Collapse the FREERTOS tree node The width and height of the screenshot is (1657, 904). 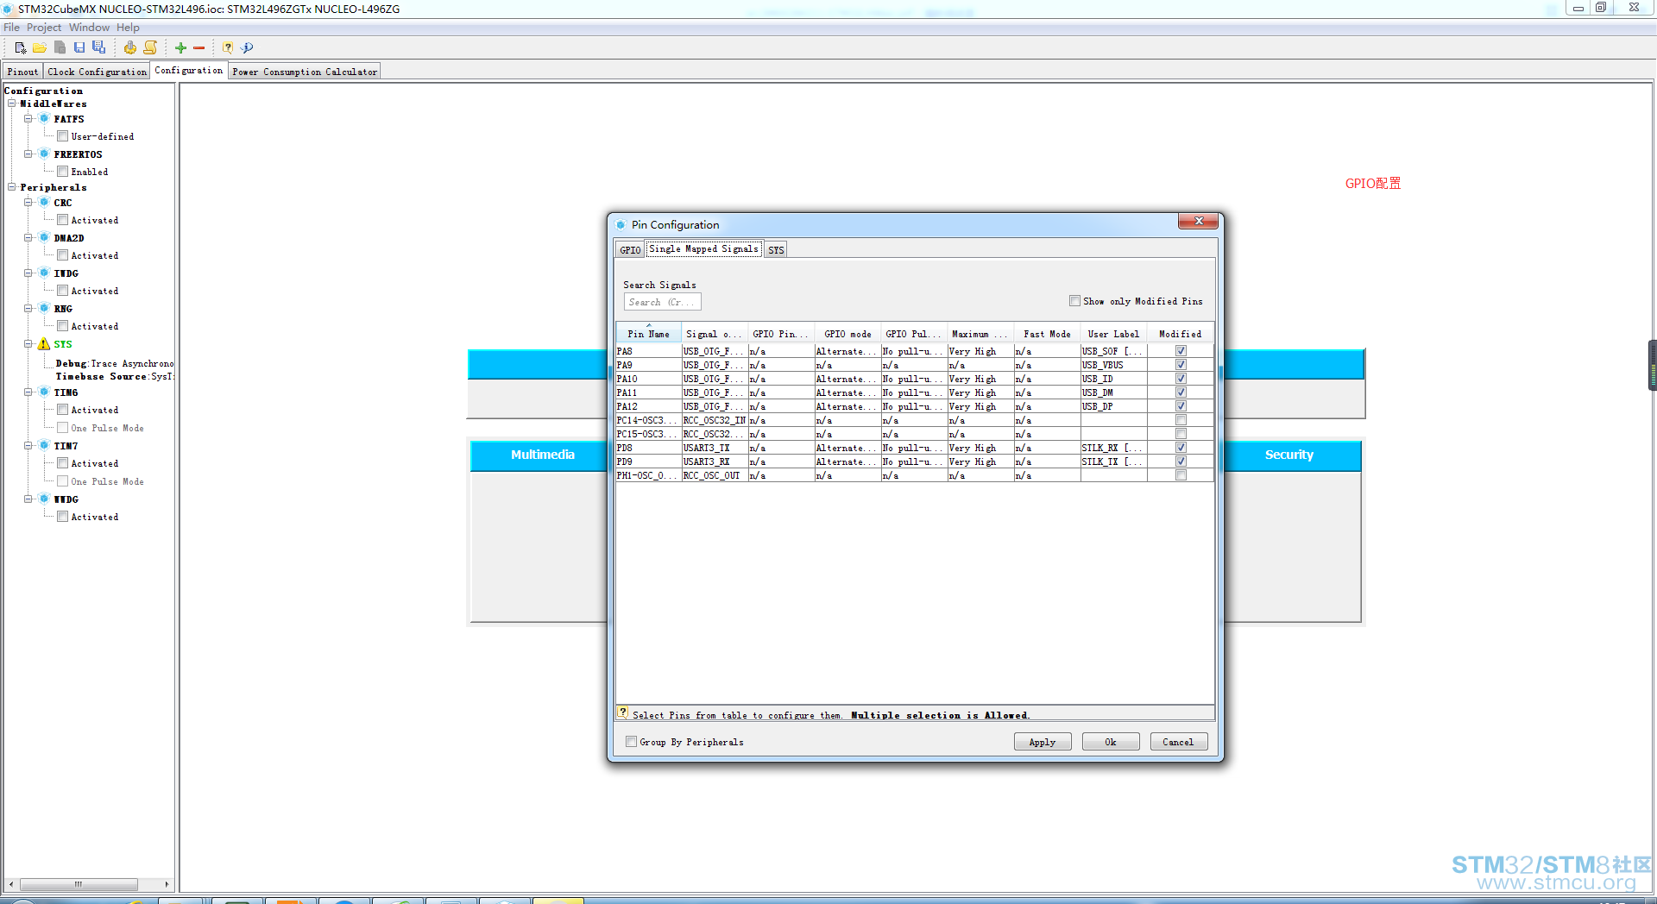(x=28, y=154)
